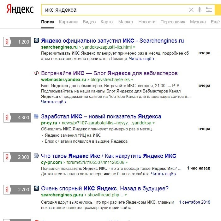Click forum/f21/t105537/m1128506 path link
Image resolution: width=221 pixels, height=221 pixels.
95,162
